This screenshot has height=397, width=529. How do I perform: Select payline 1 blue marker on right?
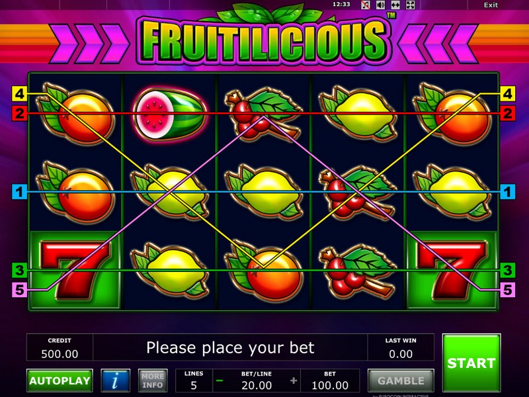pyautogui.click(x=507, y=191)
